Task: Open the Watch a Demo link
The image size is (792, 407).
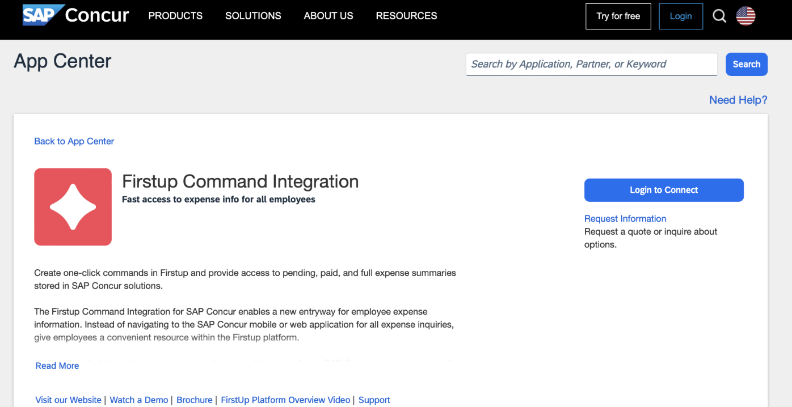Action: coord(139,400)
